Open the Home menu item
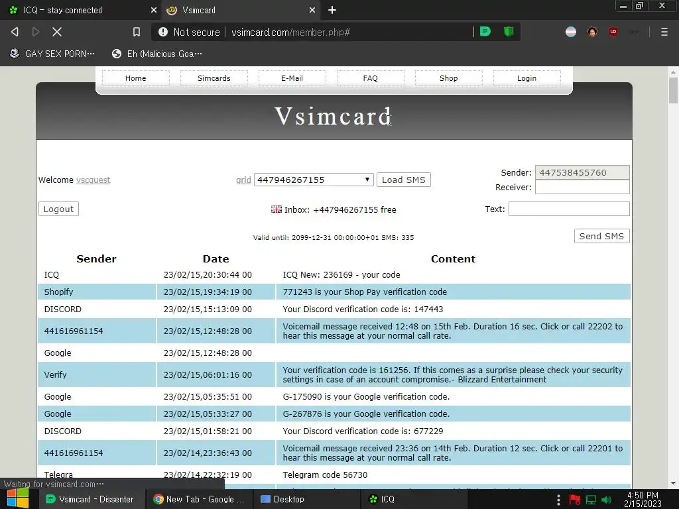679x509 pixels. click(x=135, y=78)
